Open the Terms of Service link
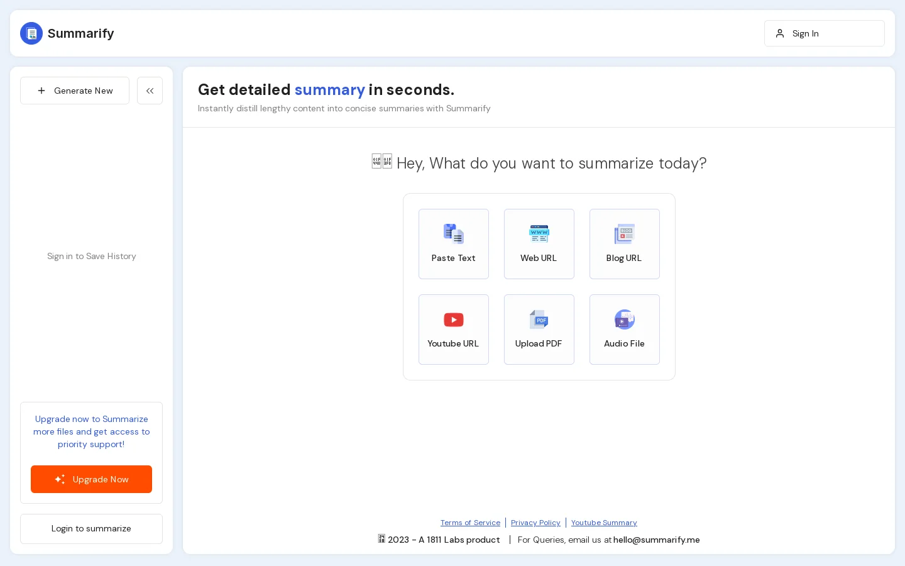Screen dimensions: 905x566 [x=470, y=523]
